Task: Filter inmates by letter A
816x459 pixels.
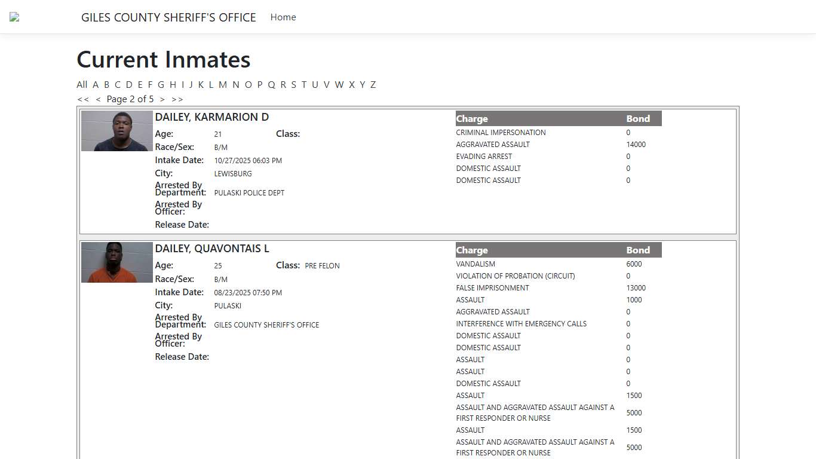Action: 96,84
